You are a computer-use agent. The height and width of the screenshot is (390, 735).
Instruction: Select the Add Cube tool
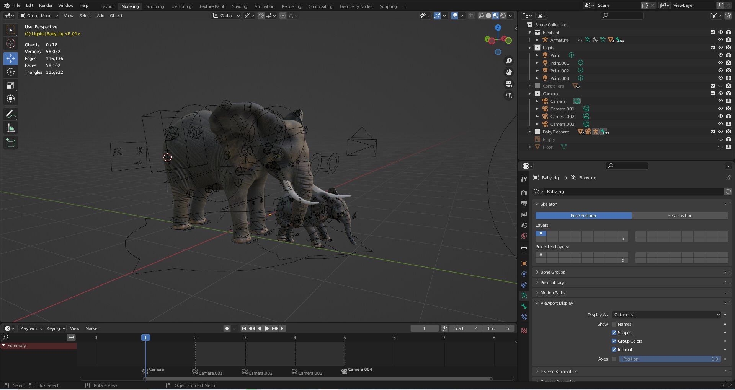11,143
